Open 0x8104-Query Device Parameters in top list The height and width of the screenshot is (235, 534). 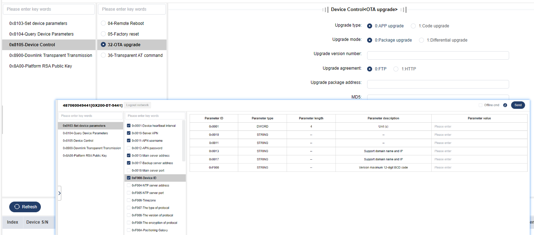[42, 34]
